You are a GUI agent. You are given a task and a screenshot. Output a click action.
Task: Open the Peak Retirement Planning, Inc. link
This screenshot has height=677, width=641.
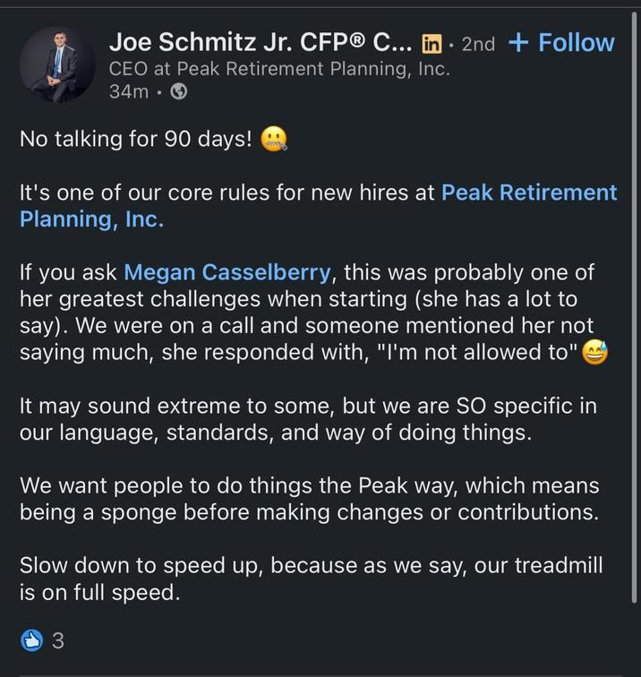[528, 193]
